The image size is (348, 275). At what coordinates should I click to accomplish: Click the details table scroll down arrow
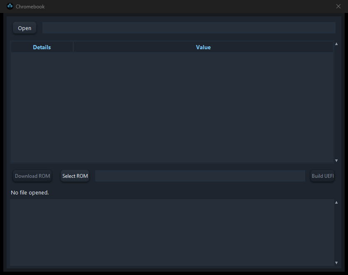point(336,160)
